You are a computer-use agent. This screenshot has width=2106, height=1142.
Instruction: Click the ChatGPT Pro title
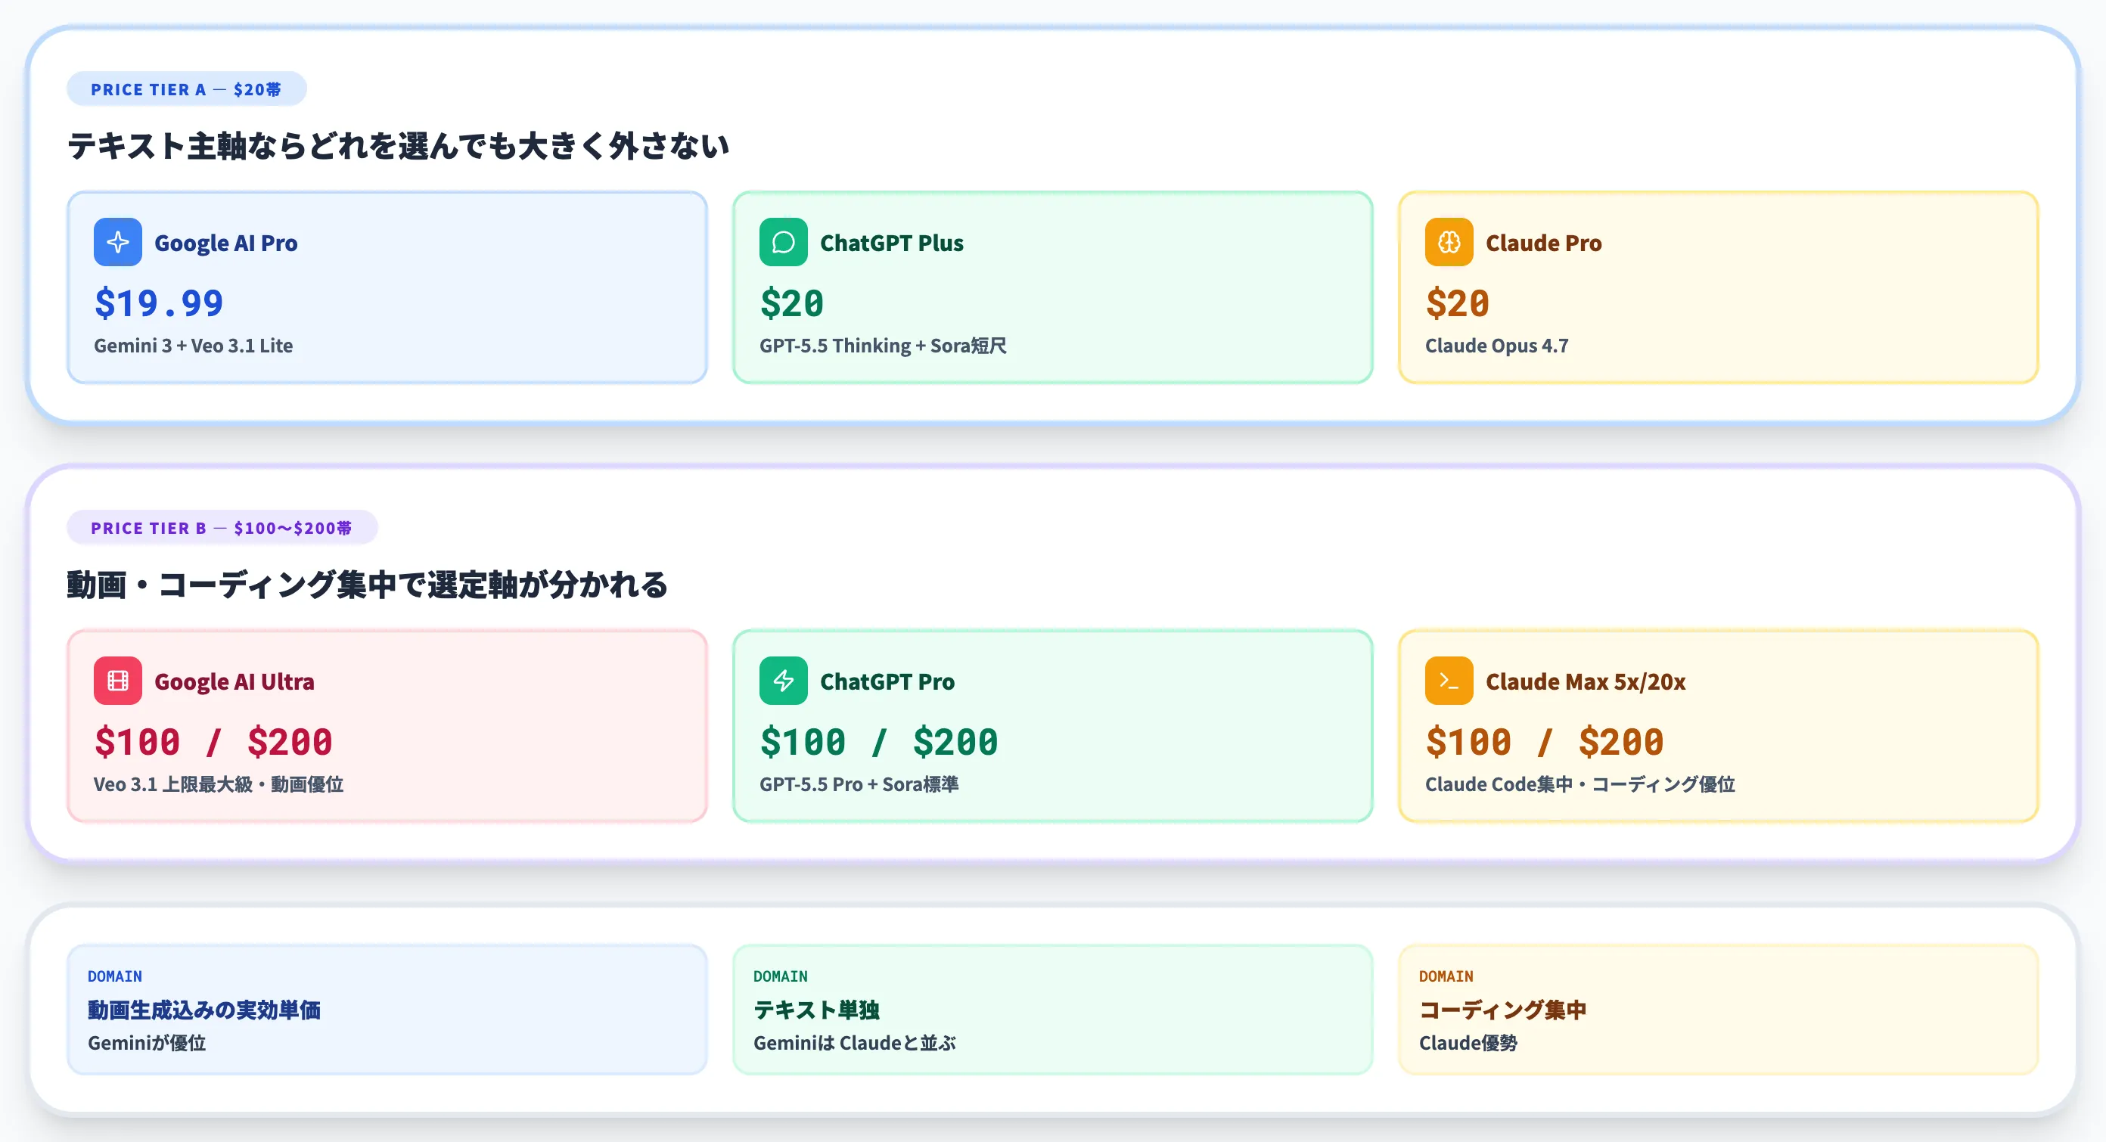pos(887,681)
